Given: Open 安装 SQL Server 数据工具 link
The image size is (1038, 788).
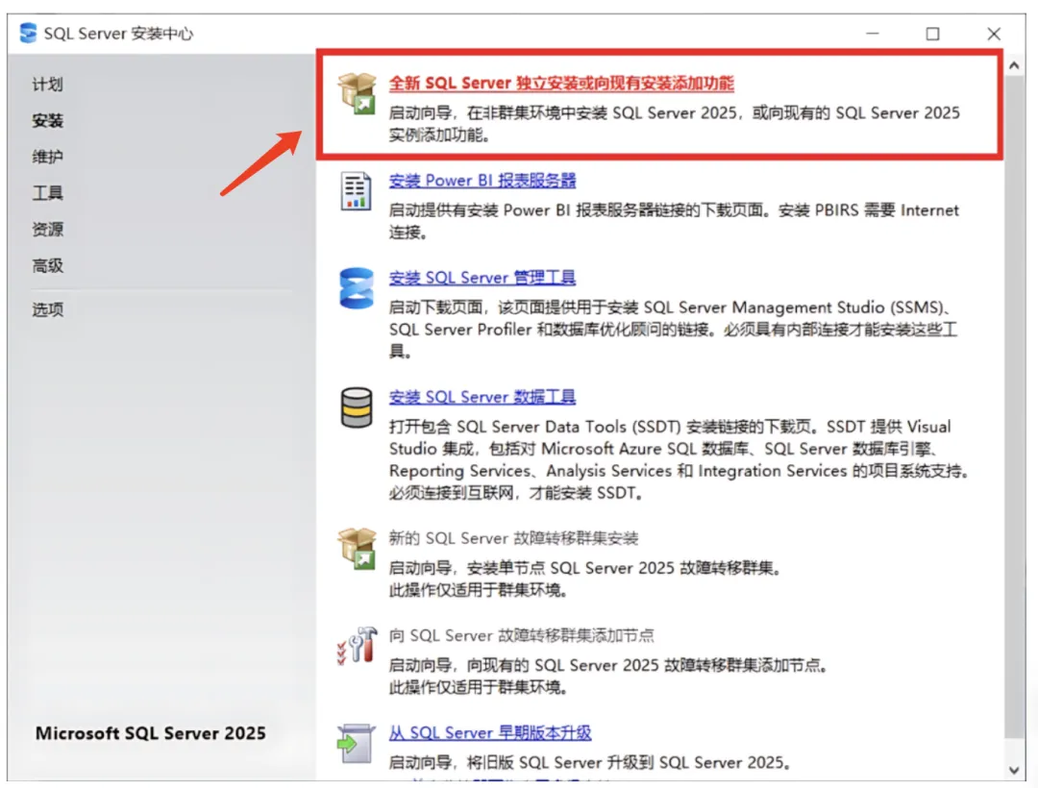Looking at the screenshot, I should pyautogui.click(x=482, y=397).
